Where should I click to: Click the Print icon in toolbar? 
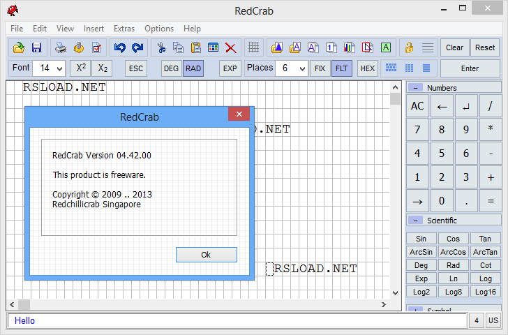pos(61,47)
